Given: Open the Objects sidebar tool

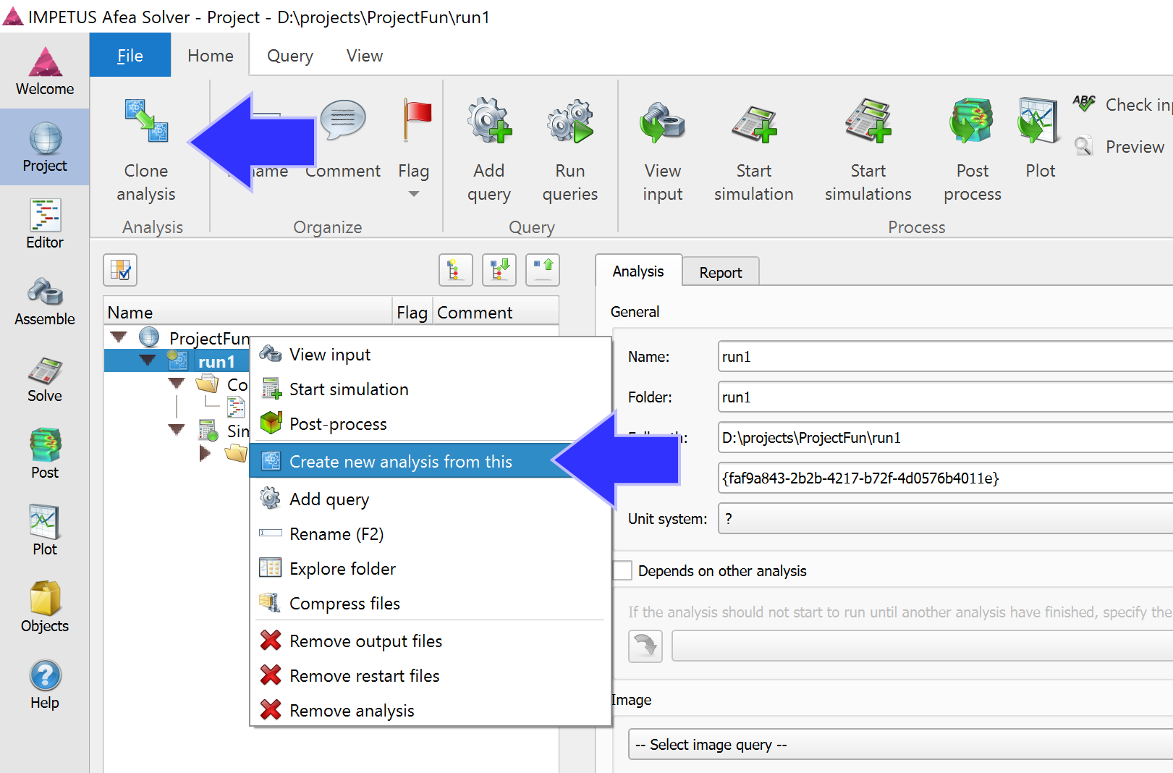Looking at the screenshot, I should click(45, 608).
